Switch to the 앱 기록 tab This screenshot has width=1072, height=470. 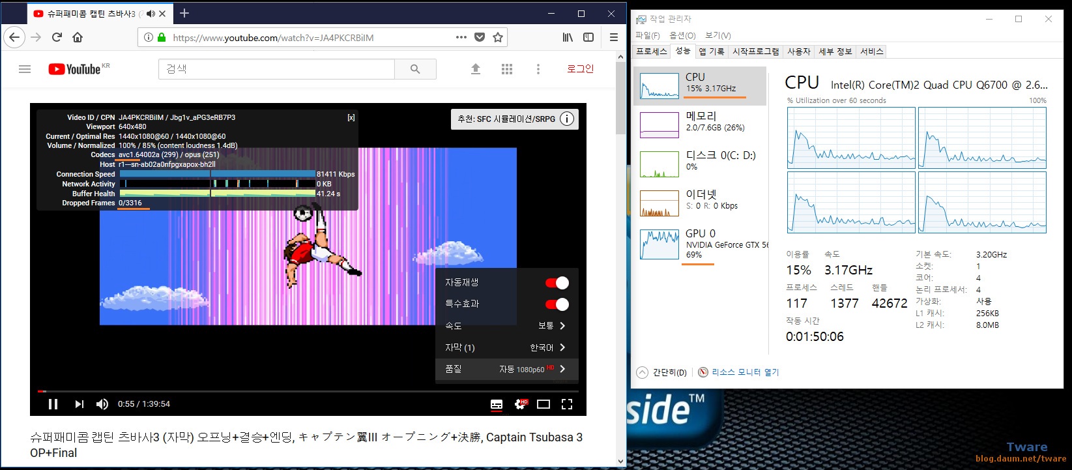point(712,51)
